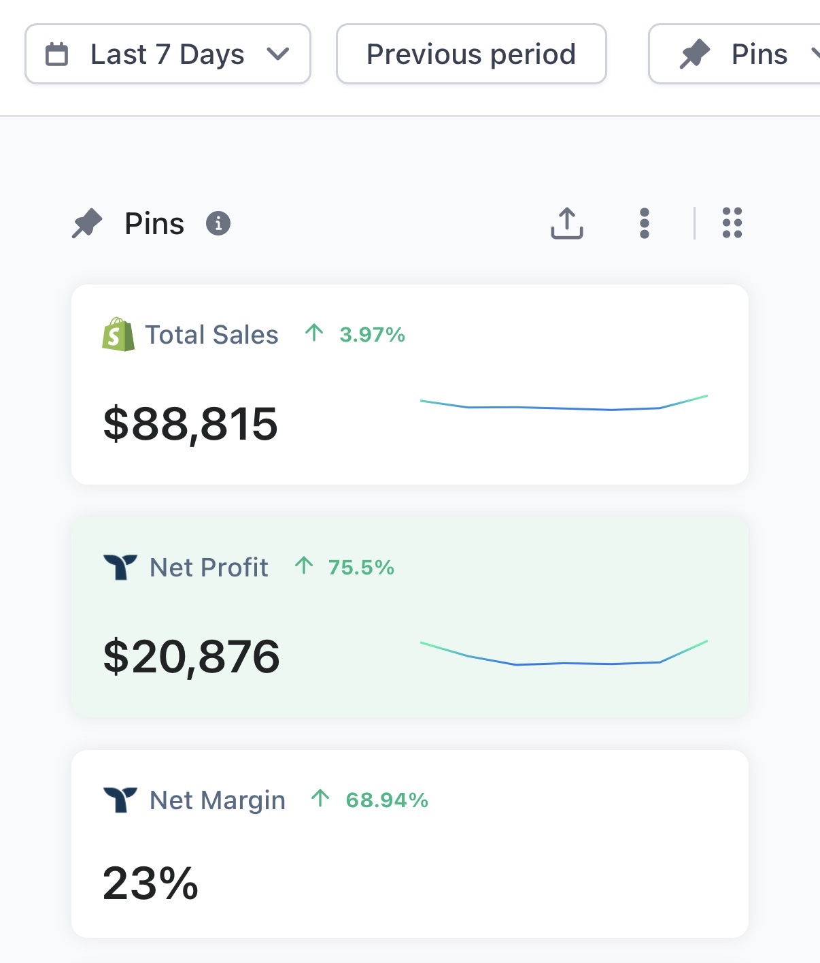Click the export share icon
The image size is (820, 963).
(566, 223)
